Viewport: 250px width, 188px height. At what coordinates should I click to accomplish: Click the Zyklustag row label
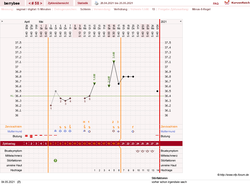click(x=9, y=144)
